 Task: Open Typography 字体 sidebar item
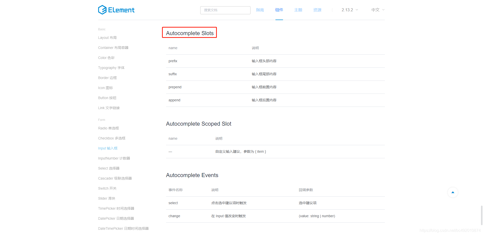[x=111, y=68]
